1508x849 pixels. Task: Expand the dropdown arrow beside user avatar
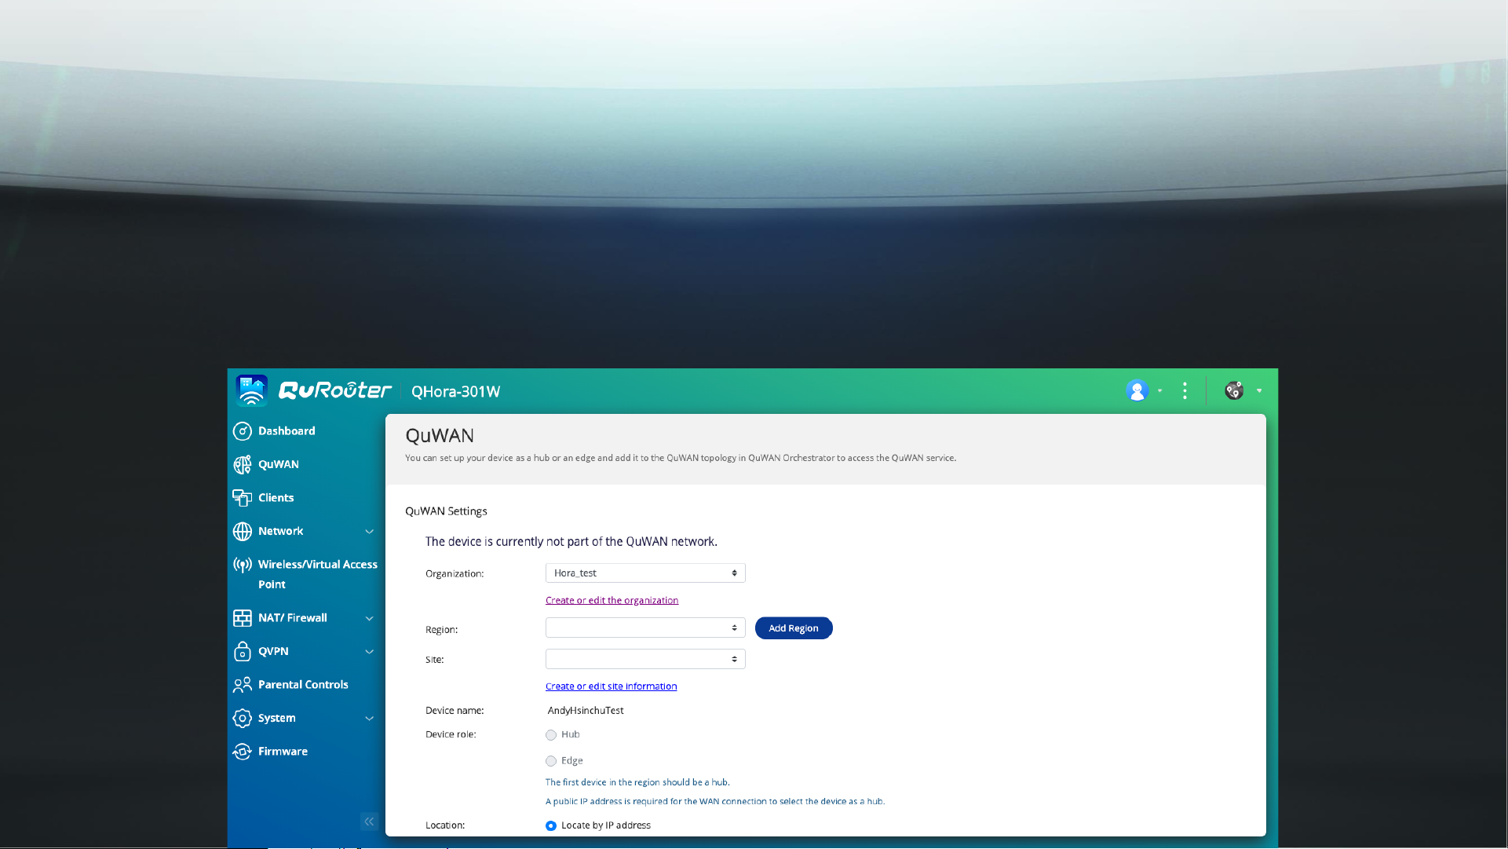click(1159, 391)
